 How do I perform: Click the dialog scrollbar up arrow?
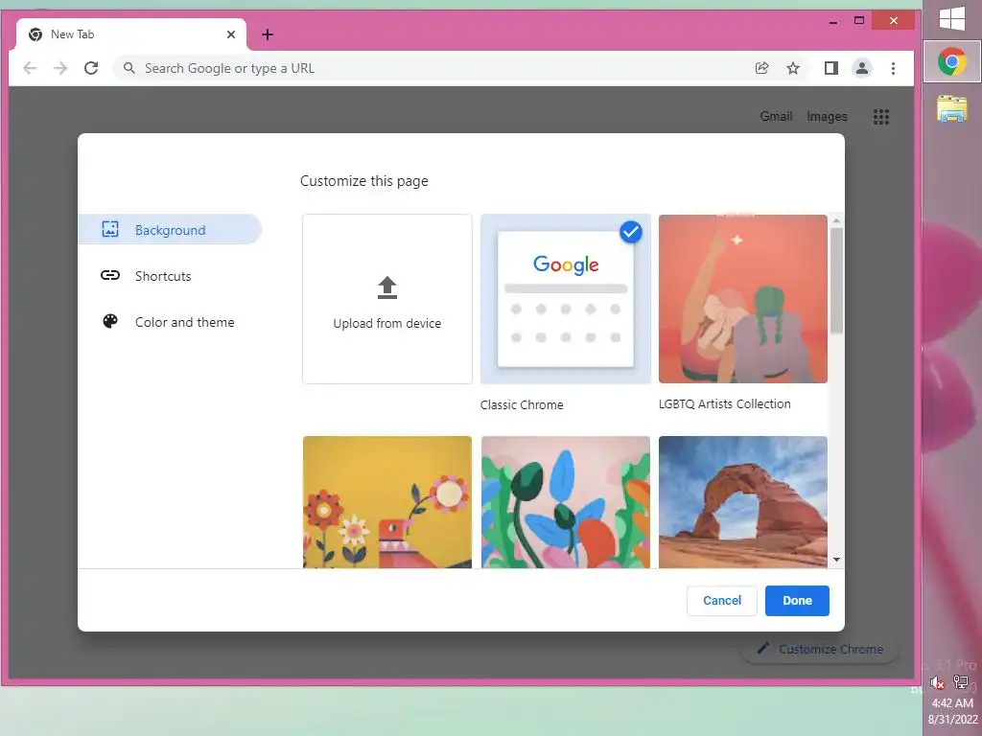[836, 221]
